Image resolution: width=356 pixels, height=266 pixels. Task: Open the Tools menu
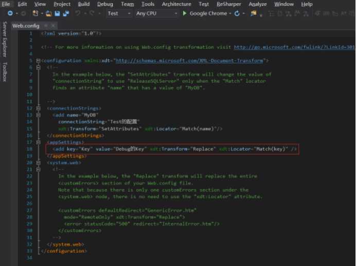pos(148,4)
